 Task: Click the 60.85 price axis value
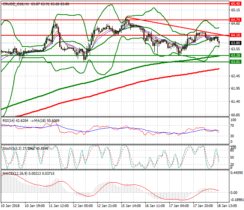tap(235, 115)
